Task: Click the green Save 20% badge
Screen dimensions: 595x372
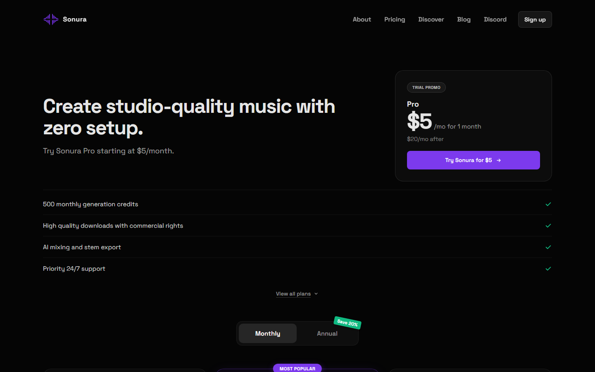Action: (x=347, y=323)
